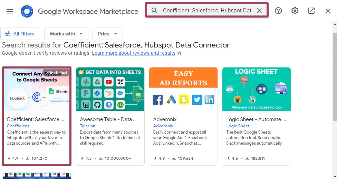Open the Coefficient developer link
The image size is (337, 179).
click(x=18, y=126)
